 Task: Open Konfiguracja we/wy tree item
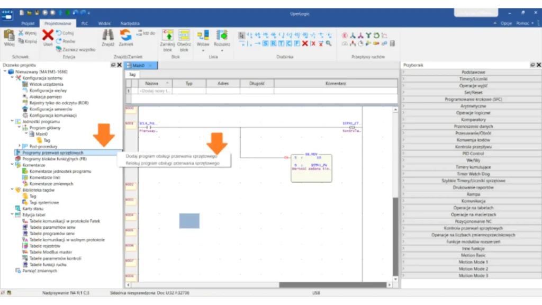pyautogui.click(x=48, y=91)
